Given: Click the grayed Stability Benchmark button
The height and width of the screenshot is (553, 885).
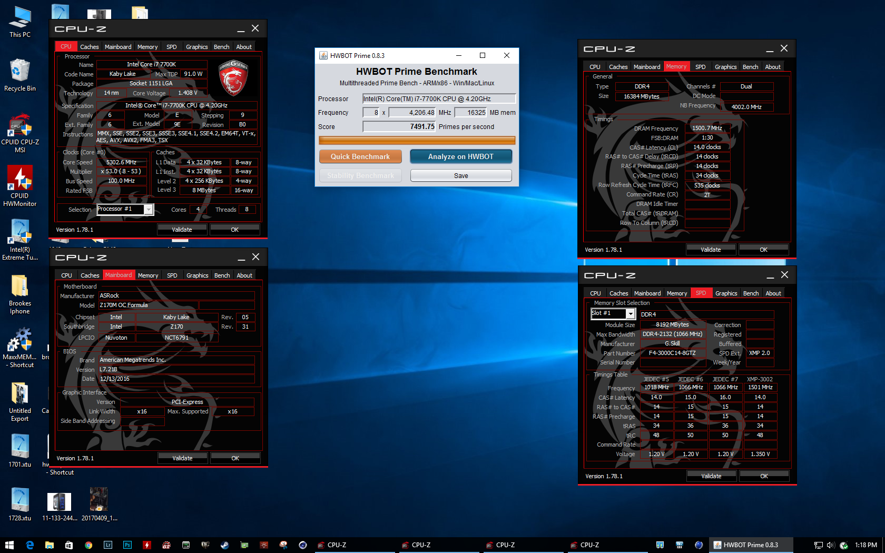Looking at the screenshot, I should (360, 175).
